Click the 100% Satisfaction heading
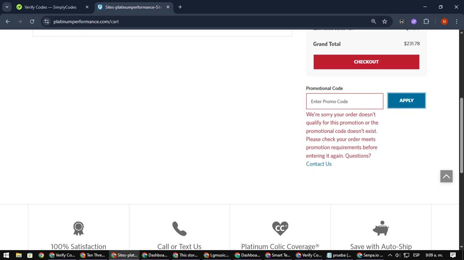Screen dimensions: 464x260 tap(79, 246)
